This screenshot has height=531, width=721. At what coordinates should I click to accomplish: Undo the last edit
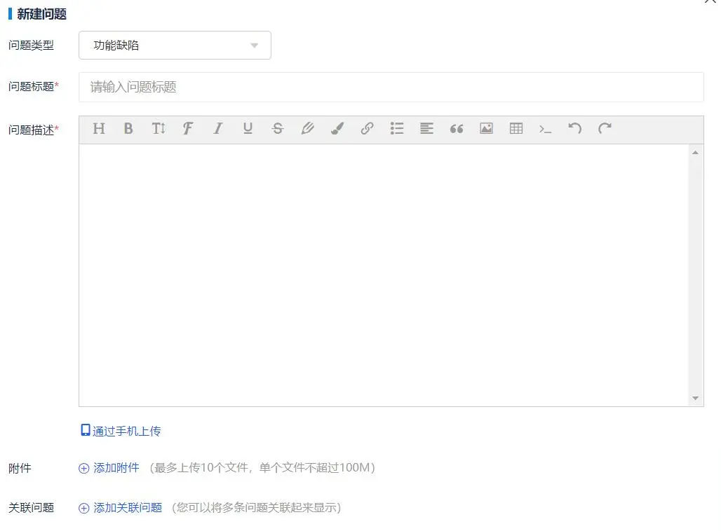coord(575,128)
